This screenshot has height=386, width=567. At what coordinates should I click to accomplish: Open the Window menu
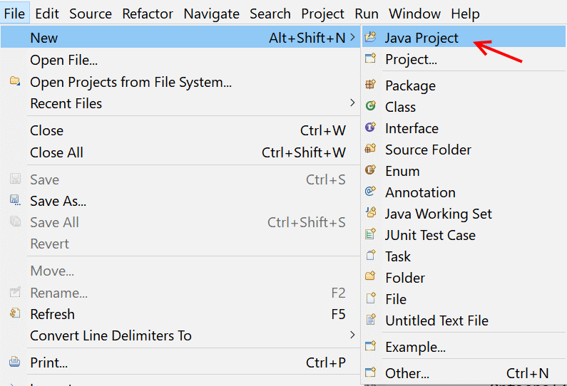[x=414, y=14]
